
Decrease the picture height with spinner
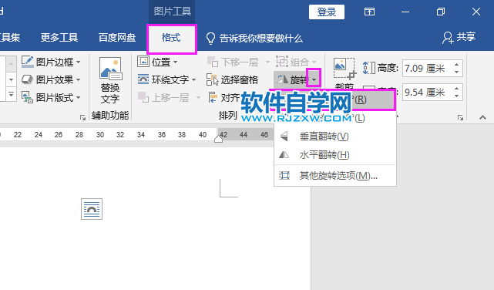coord(456,72)
